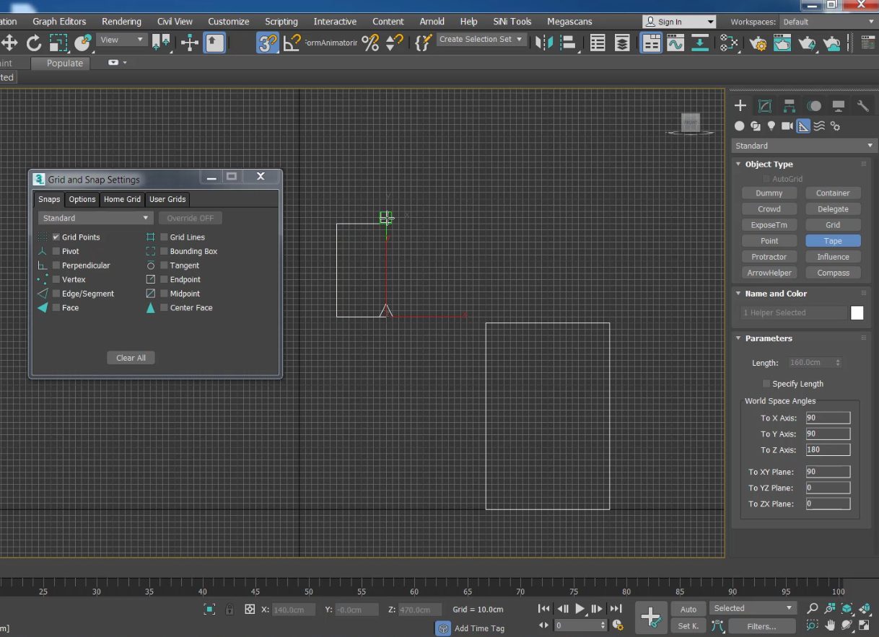Select the Protractor helper button
Screen dimensions: 879x637
pos(769,257)
